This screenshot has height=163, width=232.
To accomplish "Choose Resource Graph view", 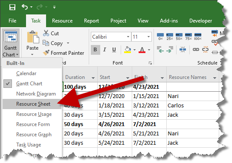I will [x=32, y=135].
